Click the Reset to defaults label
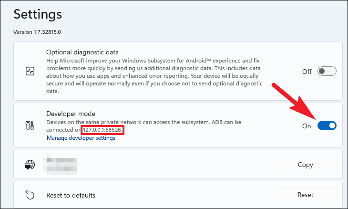The height and width of the screenshot is (209, 348). (x=71, y=195)
